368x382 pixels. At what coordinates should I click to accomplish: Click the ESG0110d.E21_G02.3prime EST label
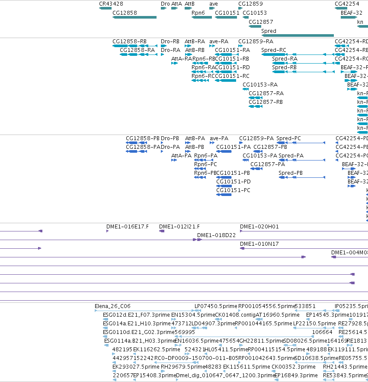[138, 332]
